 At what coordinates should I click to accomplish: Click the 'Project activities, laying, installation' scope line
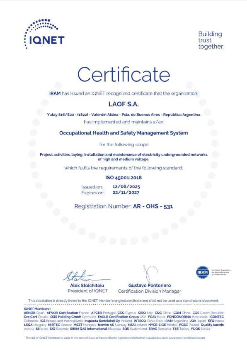tap(123, 154)
